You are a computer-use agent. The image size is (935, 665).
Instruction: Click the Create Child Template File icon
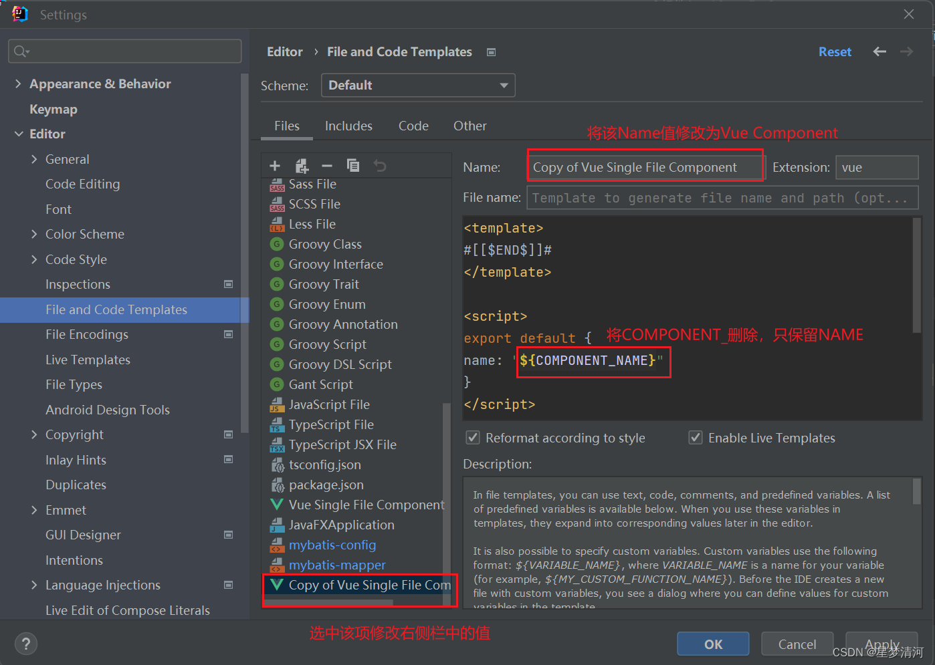pos(302,166)
